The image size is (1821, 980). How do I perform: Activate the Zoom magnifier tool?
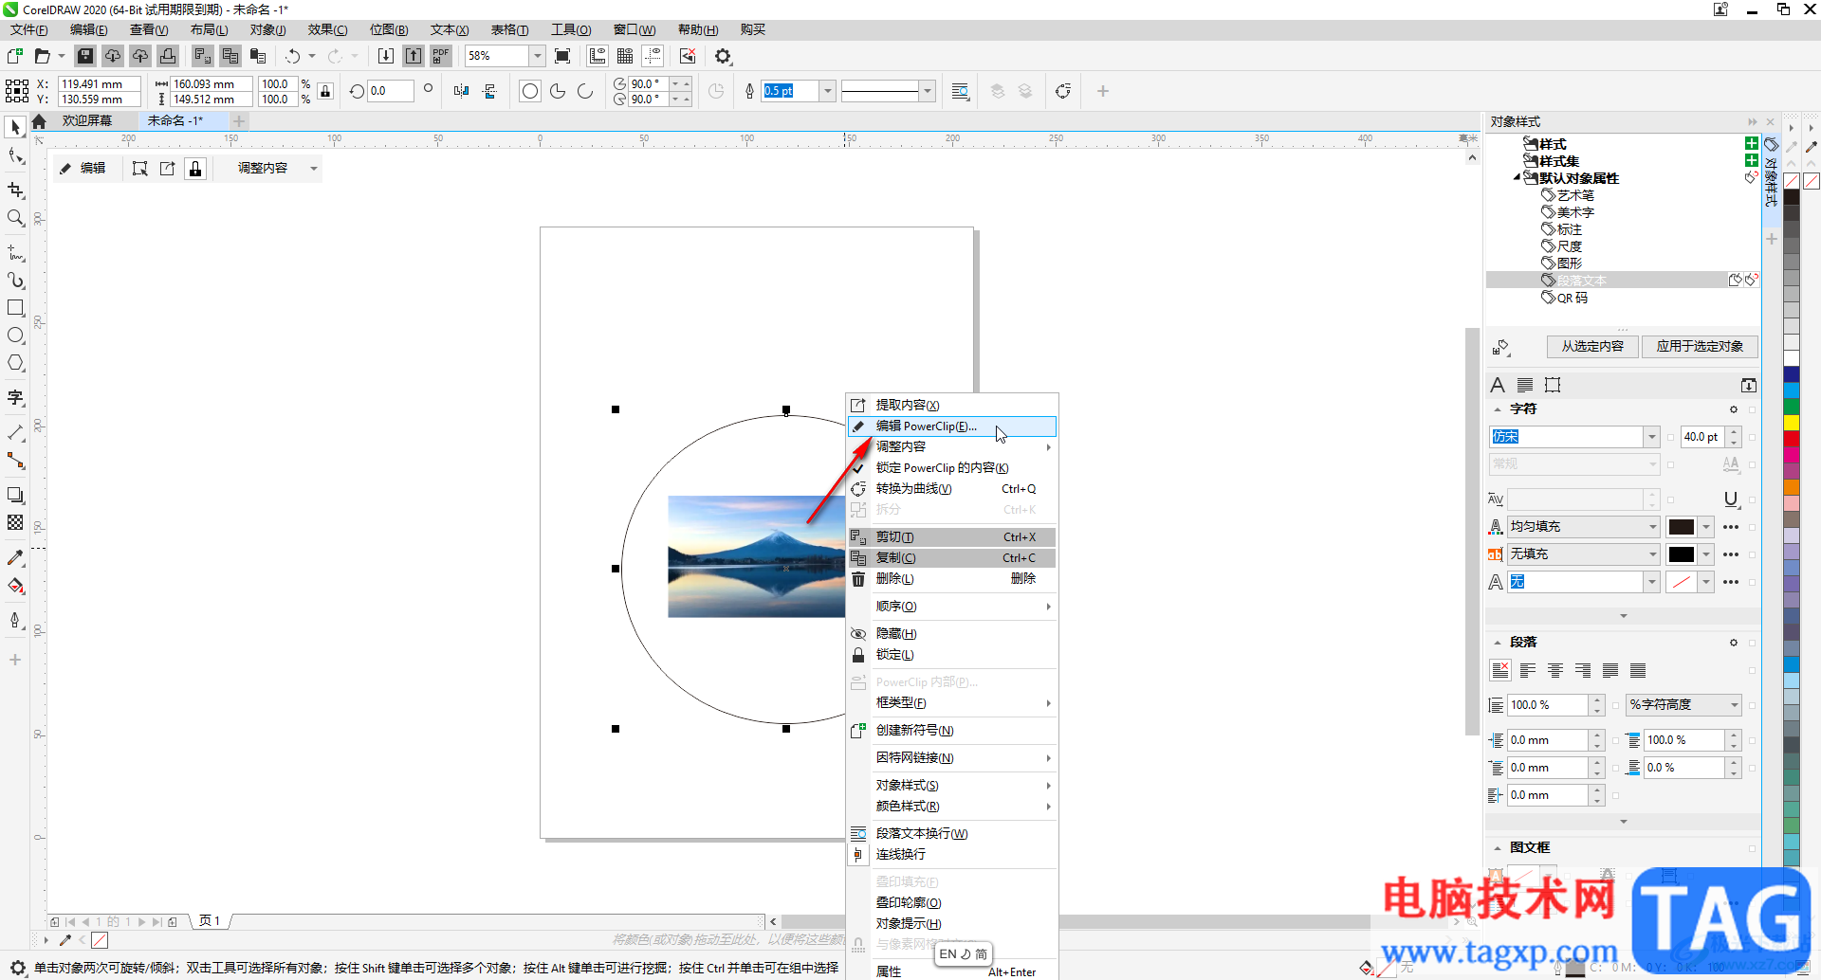tap(15, 218)
